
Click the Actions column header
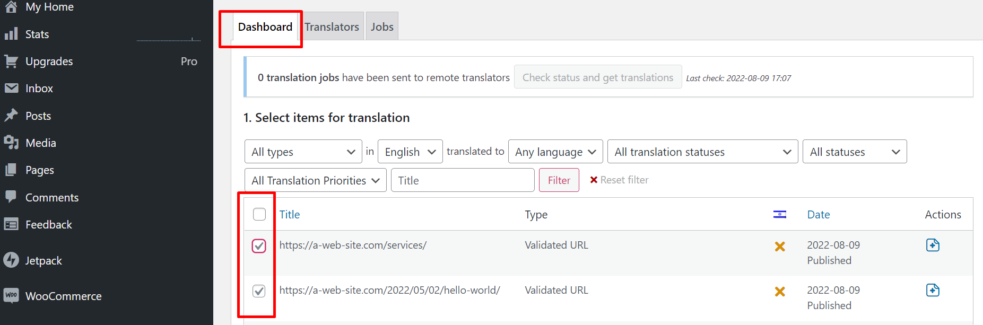pyautogui.click(x=943, y=214)
